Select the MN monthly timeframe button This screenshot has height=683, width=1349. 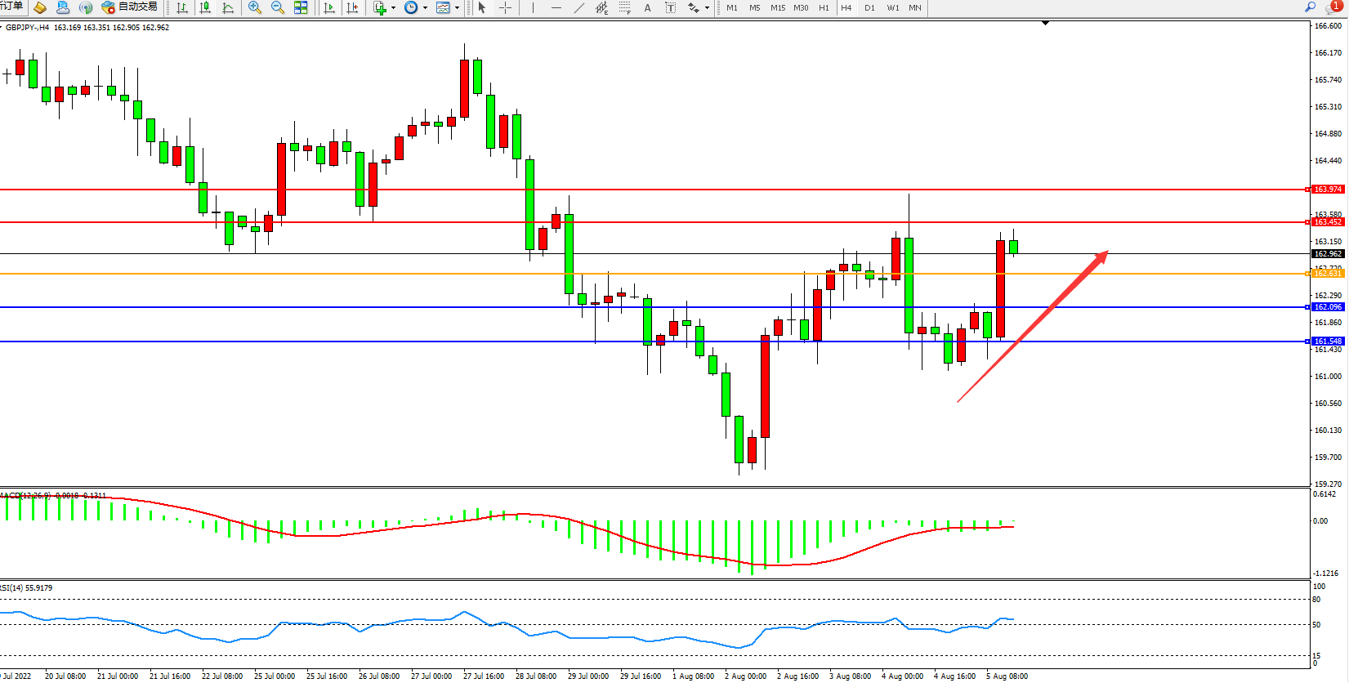pyautogui.click(x=915, y=7)
